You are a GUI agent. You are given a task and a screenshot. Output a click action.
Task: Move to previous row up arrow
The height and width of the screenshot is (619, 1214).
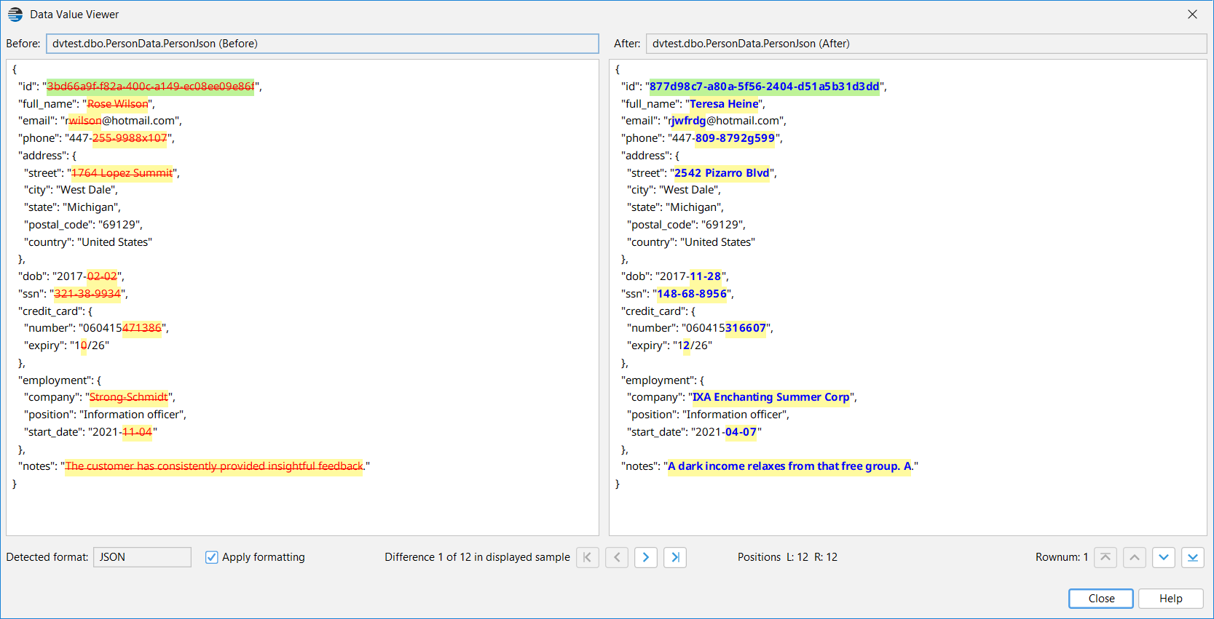(1135, 557)
